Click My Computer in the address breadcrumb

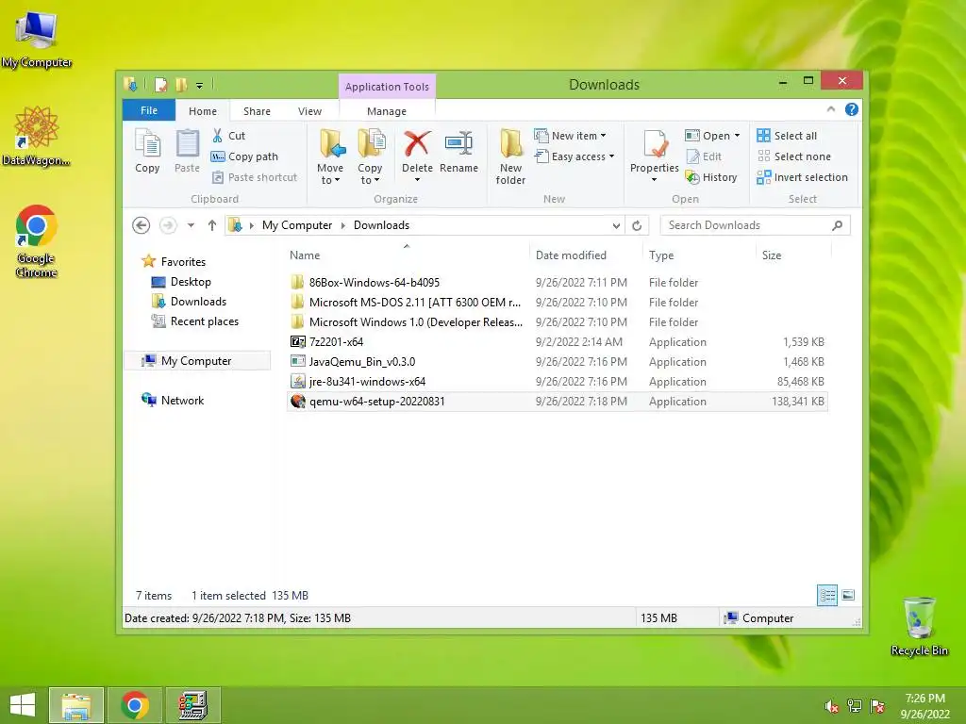(x=297, y=225)
